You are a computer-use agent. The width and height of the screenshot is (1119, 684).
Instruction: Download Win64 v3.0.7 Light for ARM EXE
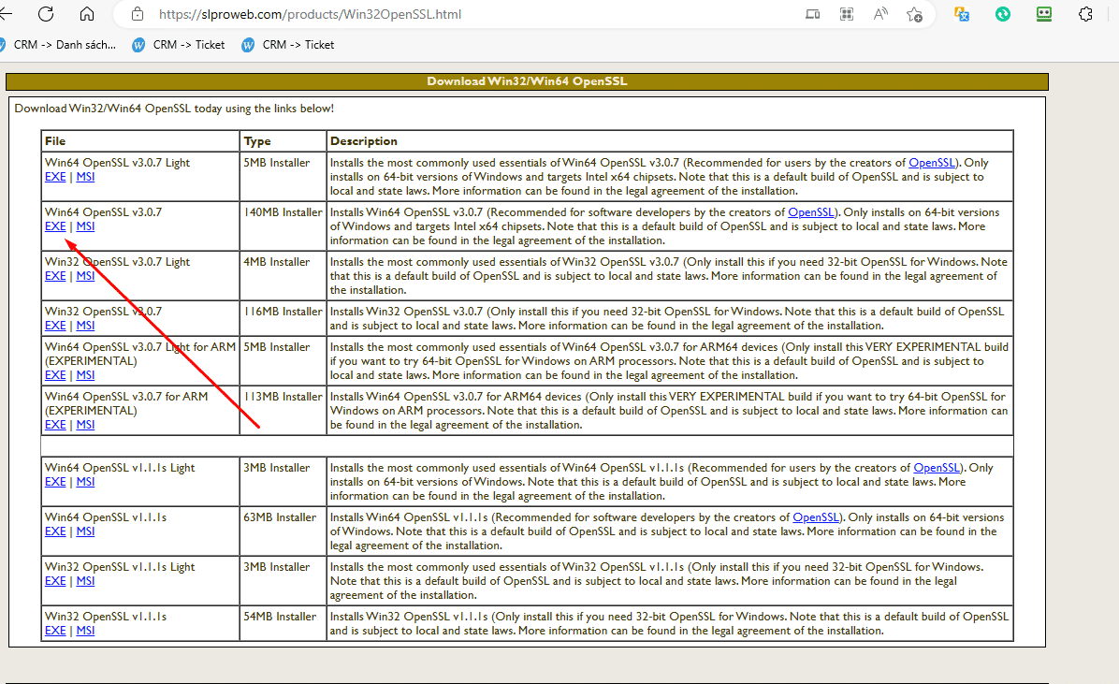click(x=55, y=375)
